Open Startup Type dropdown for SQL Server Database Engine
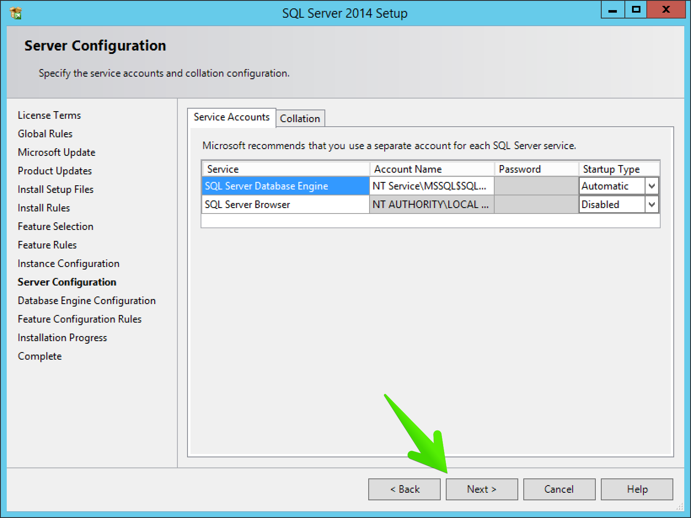The image size is (691, 518). (x=652, y=186)
